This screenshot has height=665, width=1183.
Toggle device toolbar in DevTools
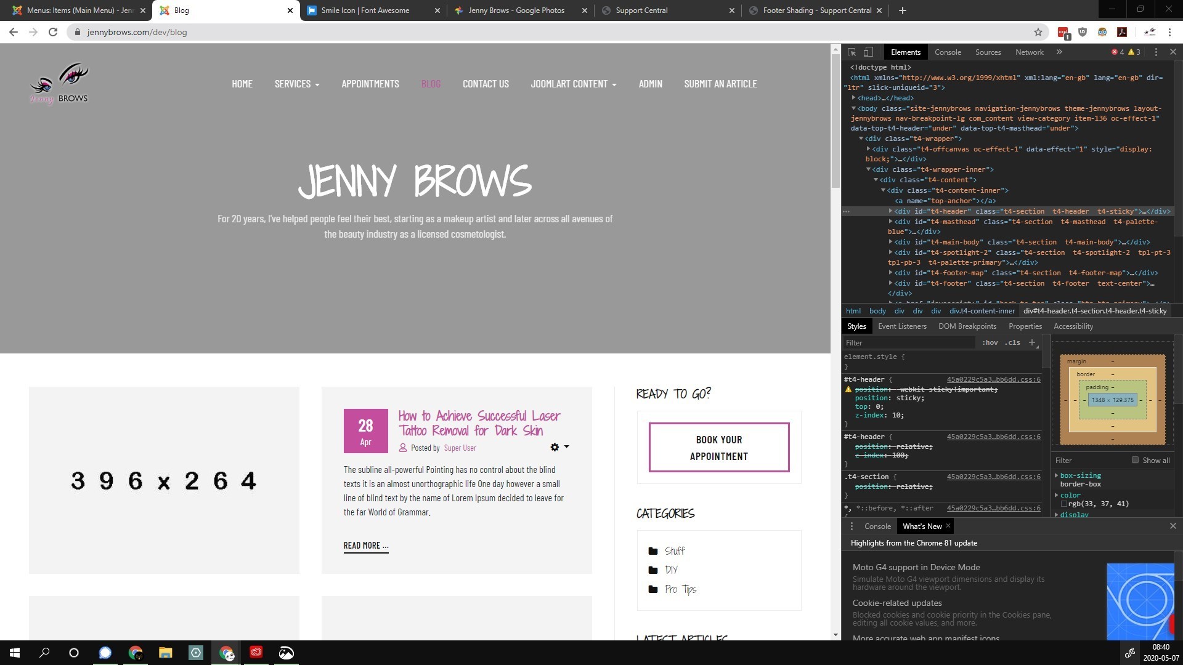(x=868, y=52)
